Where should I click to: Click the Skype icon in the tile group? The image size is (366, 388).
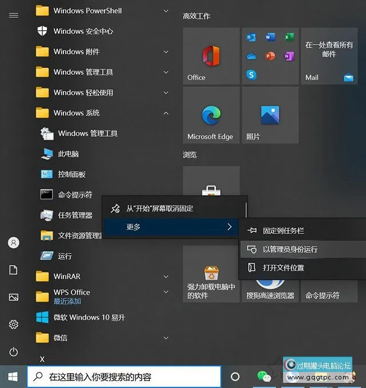click(251, 75)
